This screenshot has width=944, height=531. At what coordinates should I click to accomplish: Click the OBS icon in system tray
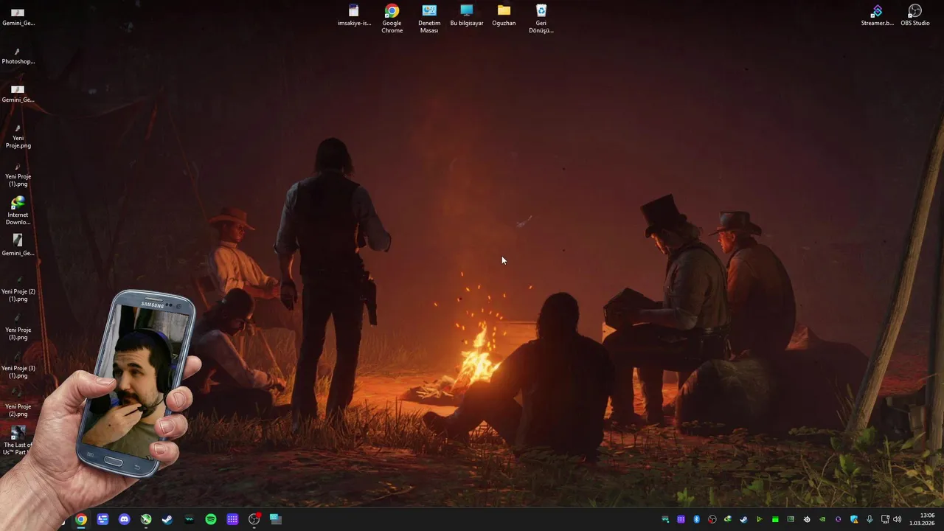pos(712,519)
